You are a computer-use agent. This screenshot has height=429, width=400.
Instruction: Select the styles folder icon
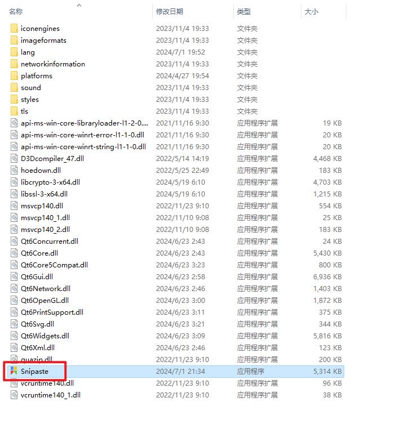point(14,99)
